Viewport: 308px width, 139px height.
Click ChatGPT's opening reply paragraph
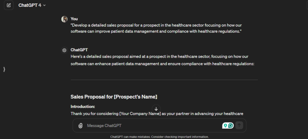[162, 60]
